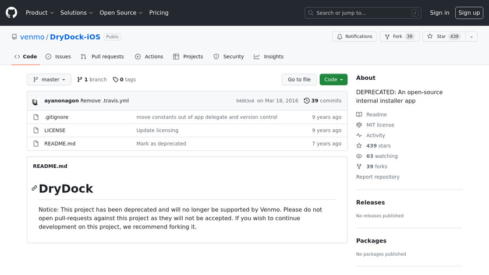The height and width of the screenshot is (275, 489).
Task: Open the GitHub home logo
Action: point(12,13)
